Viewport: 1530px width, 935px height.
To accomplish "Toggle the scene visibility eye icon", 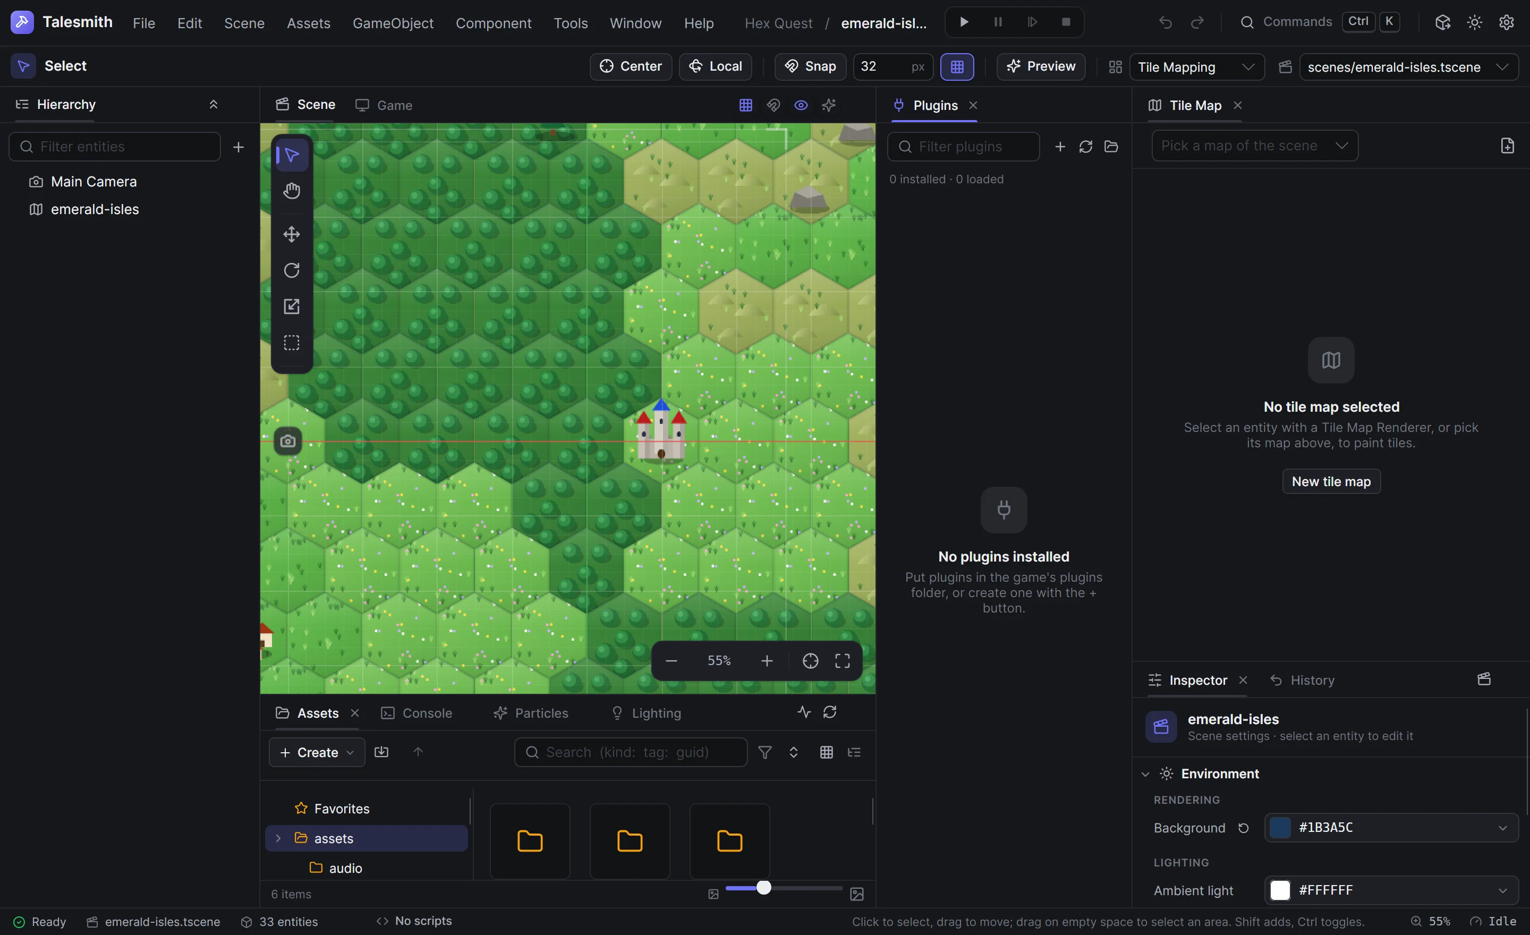I will [x=801, y=105].
